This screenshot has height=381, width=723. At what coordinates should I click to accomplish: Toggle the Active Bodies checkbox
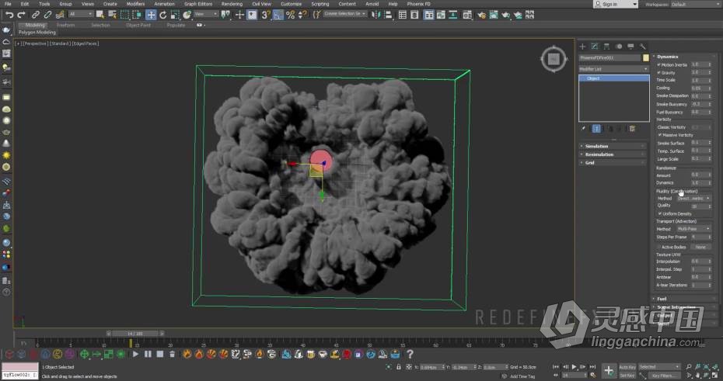coord(659,247)
